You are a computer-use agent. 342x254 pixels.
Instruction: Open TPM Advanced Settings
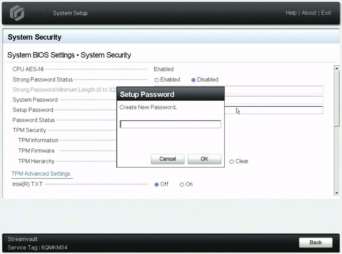point(41,174)
